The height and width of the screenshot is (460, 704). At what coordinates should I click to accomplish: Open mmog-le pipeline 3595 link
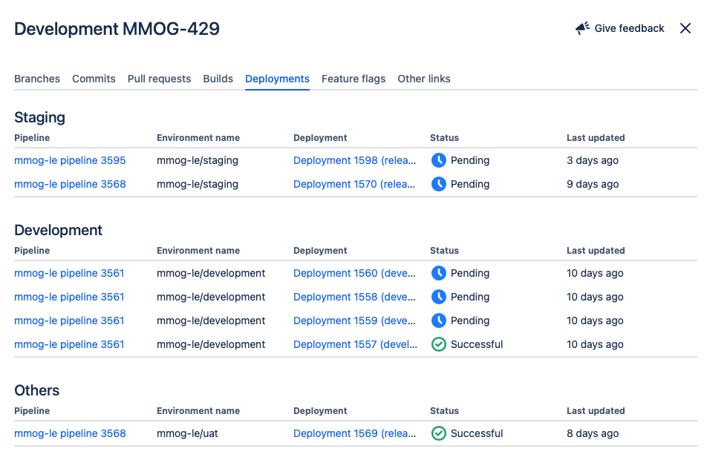tap(70, 160)
